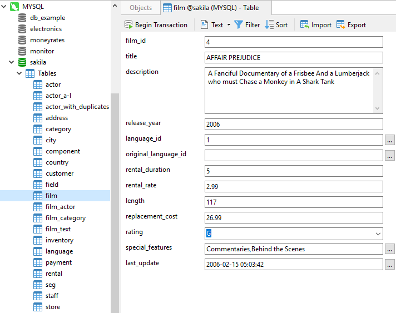Click the Tables folder icon

pos(30,73)
